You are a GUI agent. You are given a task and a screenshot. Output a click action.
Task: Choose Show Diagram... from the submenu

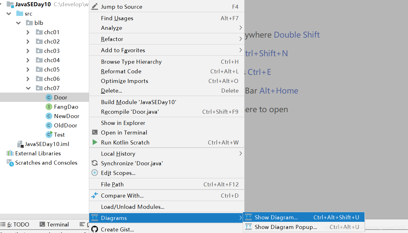point(304,217)
